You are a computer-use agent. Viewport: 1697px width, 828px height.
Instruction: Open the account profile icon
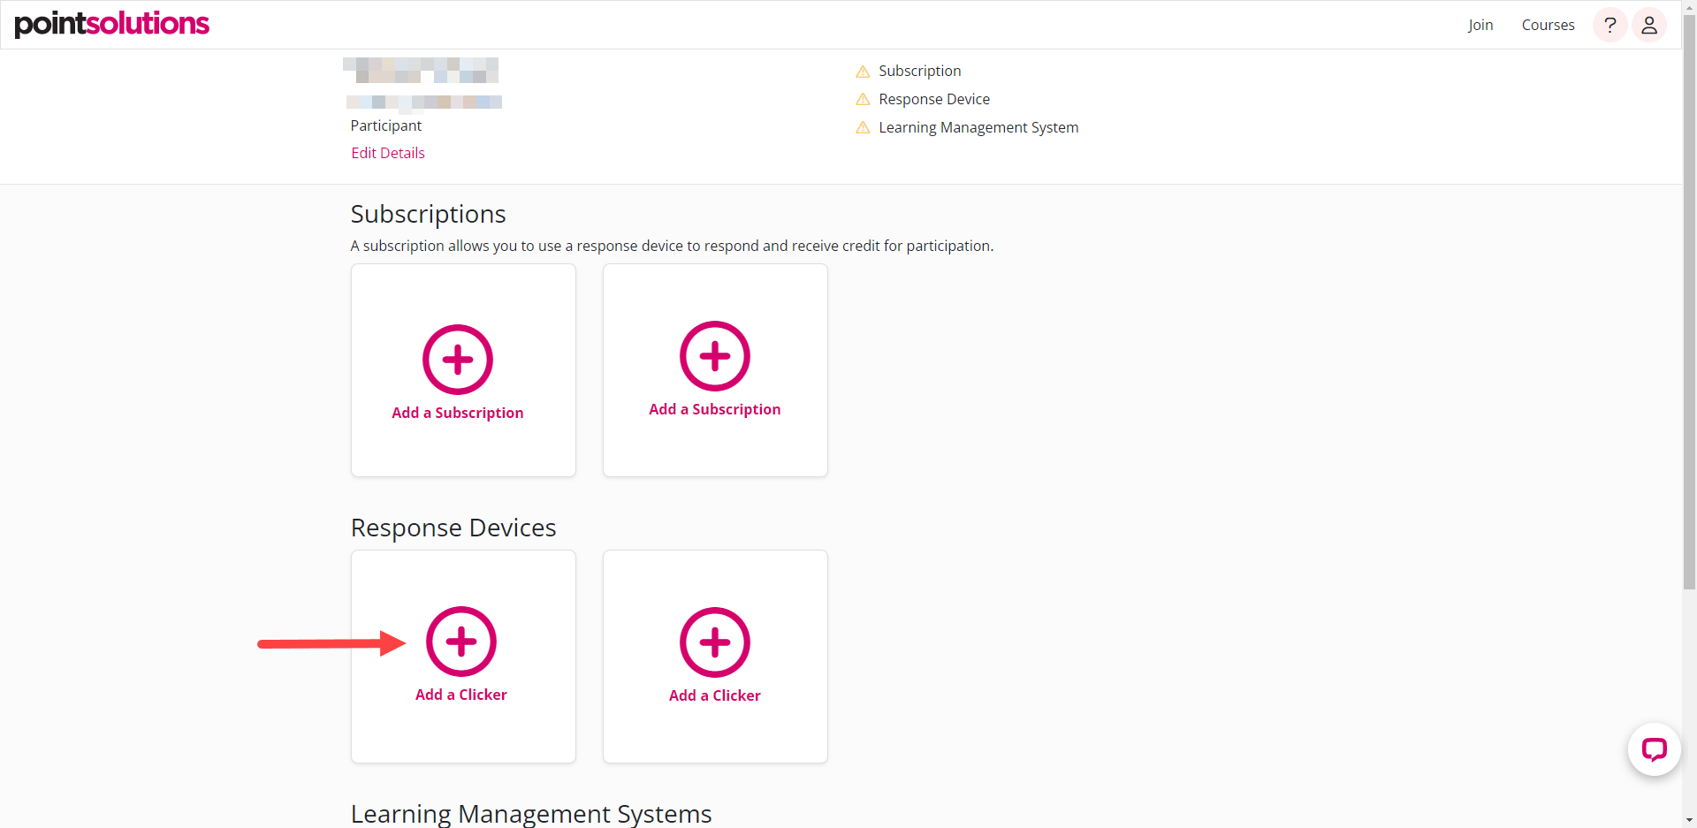(1650, 25)
